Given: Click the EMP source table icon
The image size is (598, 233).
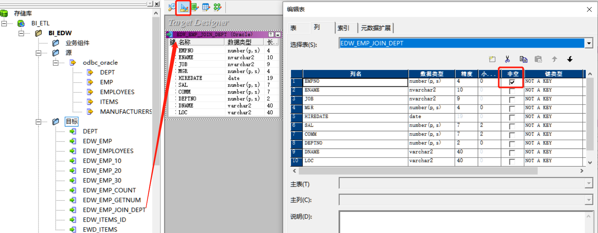Looking at the screenshot, I should (x=90, y=82).
